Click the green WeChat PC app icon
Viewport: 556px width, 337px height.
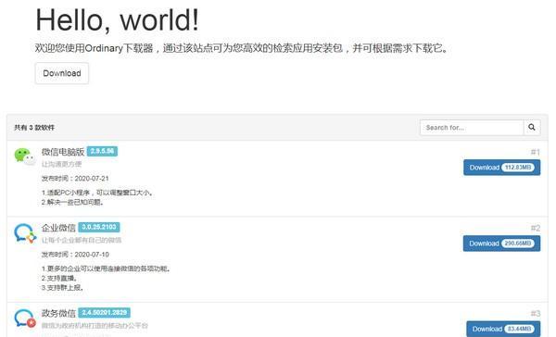tap(25, 156)
